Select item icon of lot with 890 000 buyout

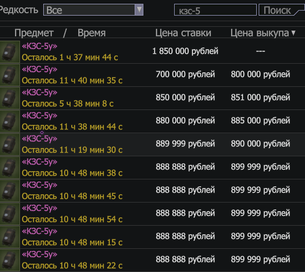[x=9, y=144]
